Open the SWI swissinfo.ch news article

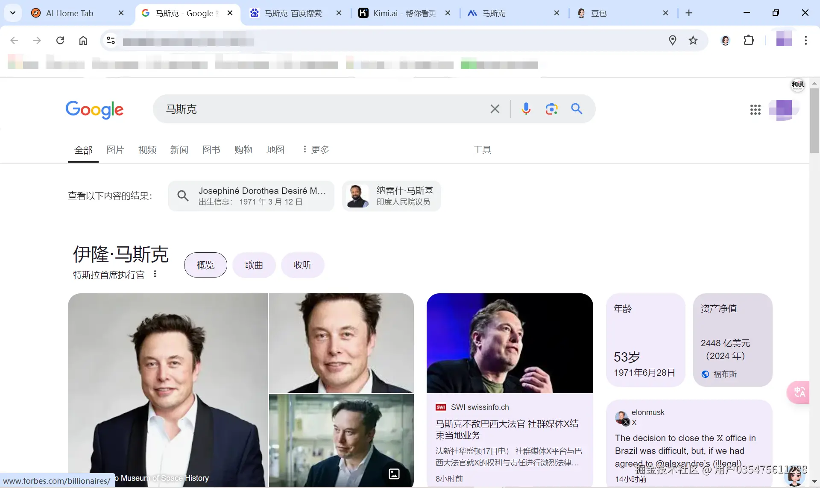[x=507, y=429]
